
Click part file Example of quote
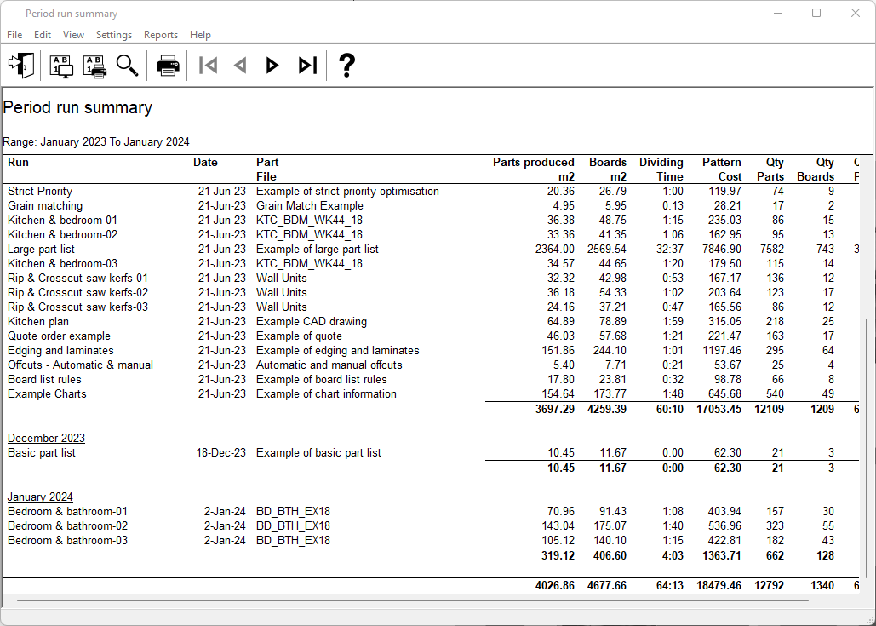[x=299, y=336]
